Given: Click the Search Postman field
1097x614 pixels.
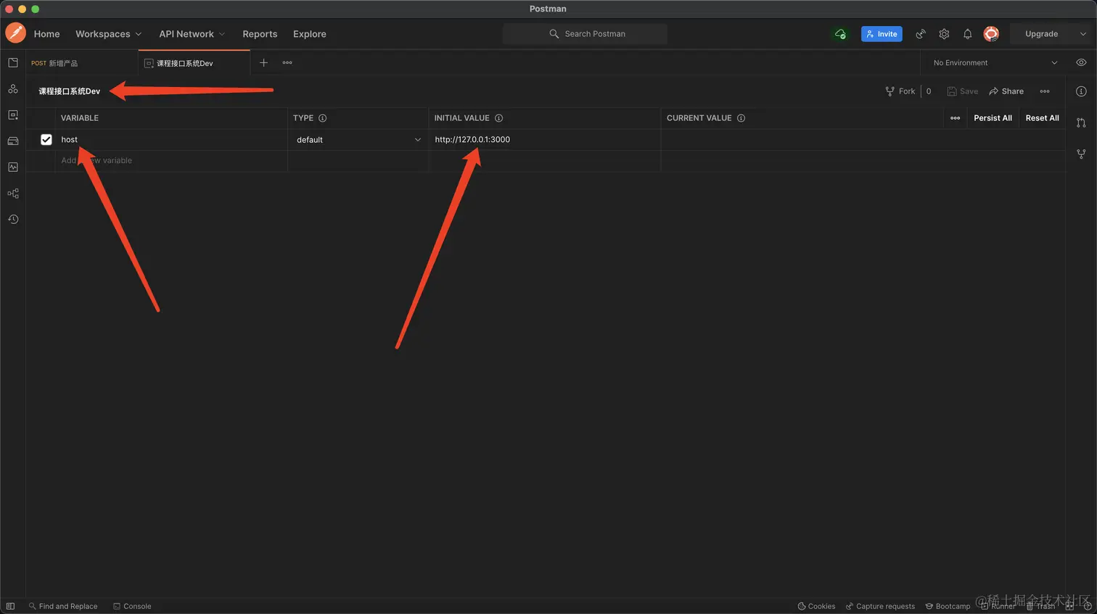Looking at the screenshot, I should pos(594,34).
